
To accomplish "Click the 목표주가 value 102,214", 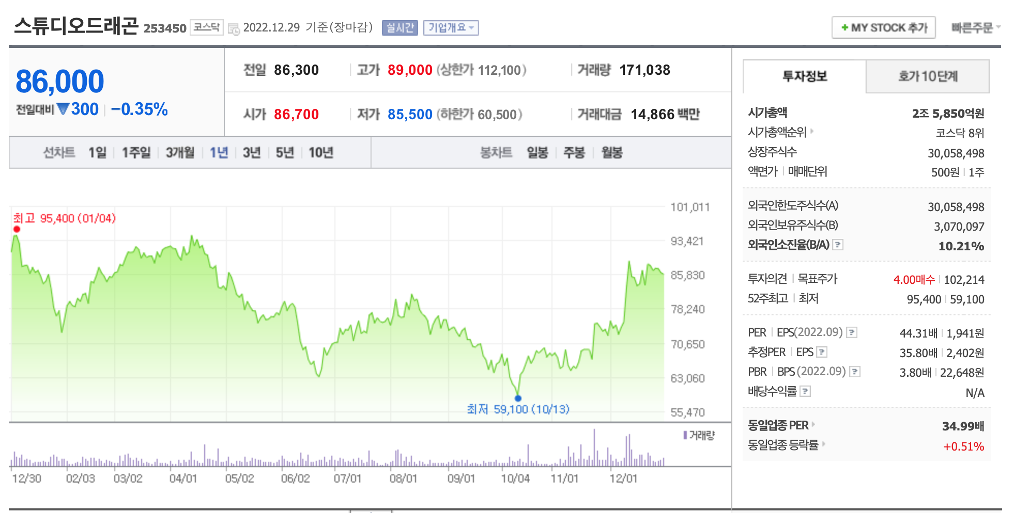I will (964, 280).
